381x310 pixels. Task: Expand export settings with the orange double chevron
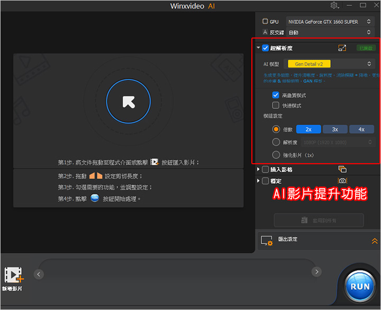pyautogui.click(x=375, y=241)
